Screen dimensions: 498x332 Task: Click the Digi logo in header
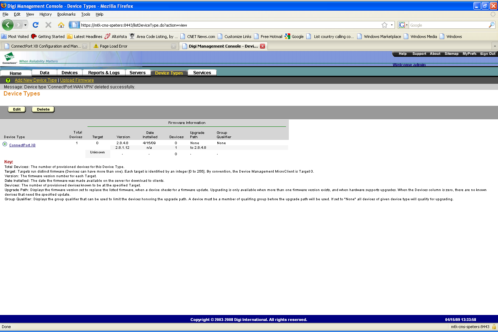(x=9, y=58)
